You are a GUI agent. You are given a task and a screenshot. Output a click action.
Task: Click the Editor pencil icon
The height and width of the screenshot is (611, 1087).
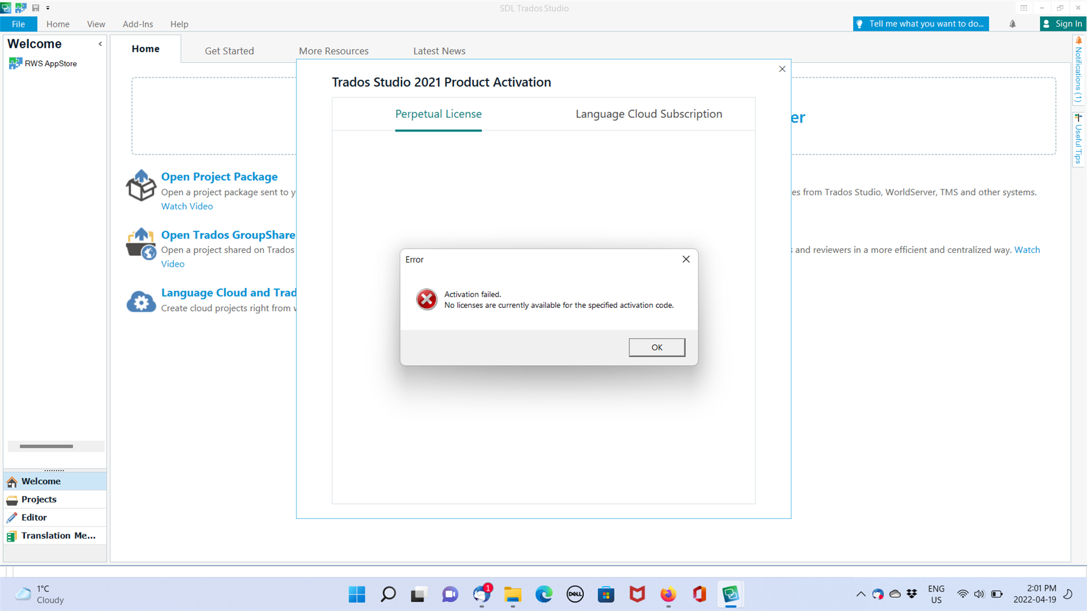[12, 517]
